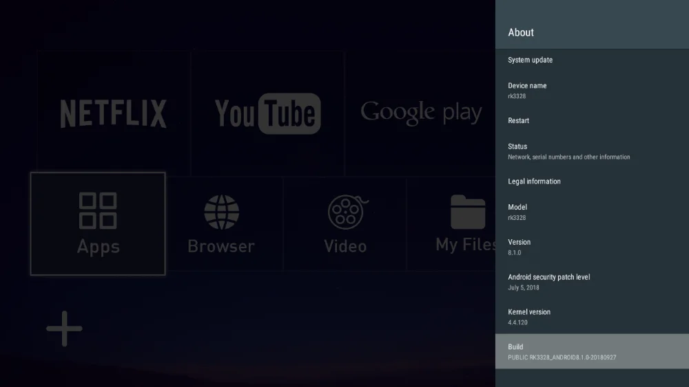
Task: Click the highlighted Build row
Action: [592, 351]
